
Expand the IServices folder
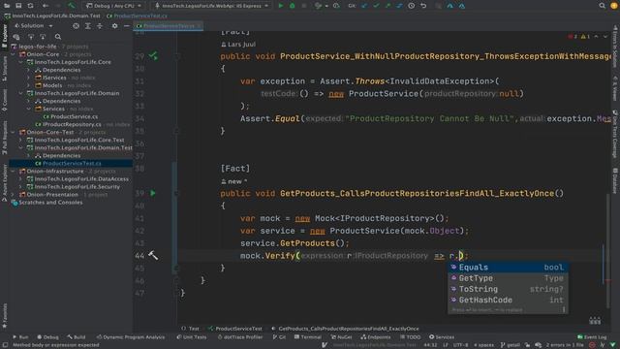28,78
